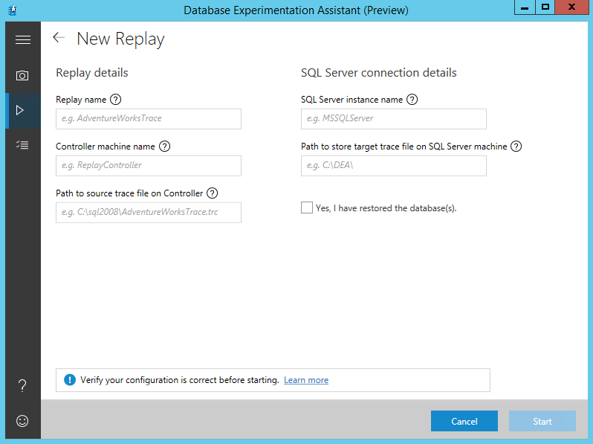Image resolution: width=593 pixels, height=444 pixels.
Task: Show help for target trace file path
Action: pyautogui.click(x=516, y=147)
